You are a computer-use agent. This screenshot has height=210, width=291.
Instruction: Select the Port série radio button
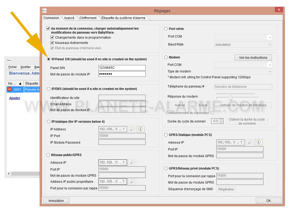pyautogui.click(x=166, y=29)
